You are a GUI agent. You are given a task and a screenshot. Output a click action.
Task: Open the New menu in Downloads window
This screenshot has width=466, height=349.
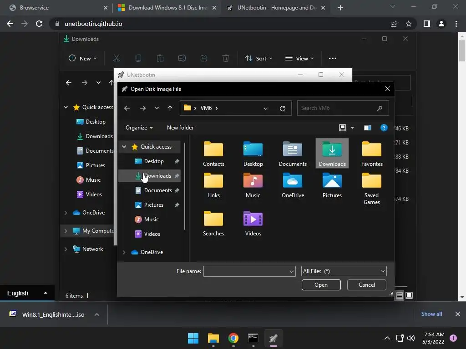tap(83, 59)
